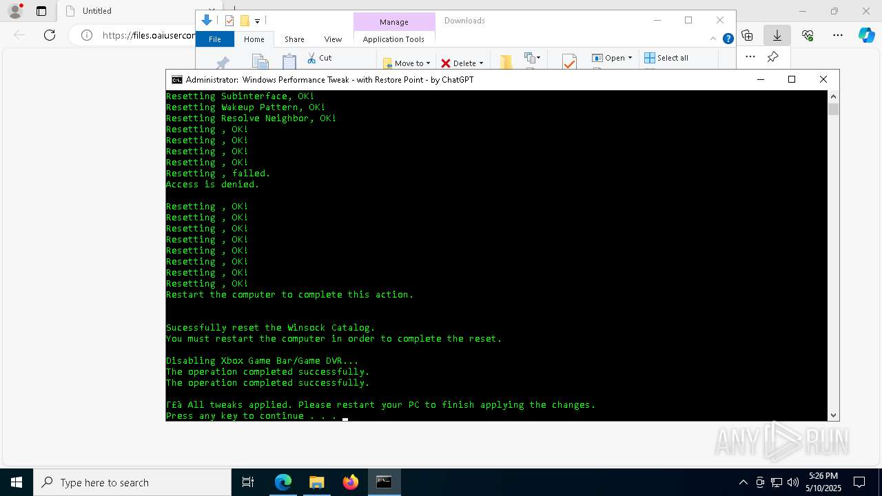Click the 'Resetting Resolve Neighbor, OK!' console line

(x=252, y=118)
